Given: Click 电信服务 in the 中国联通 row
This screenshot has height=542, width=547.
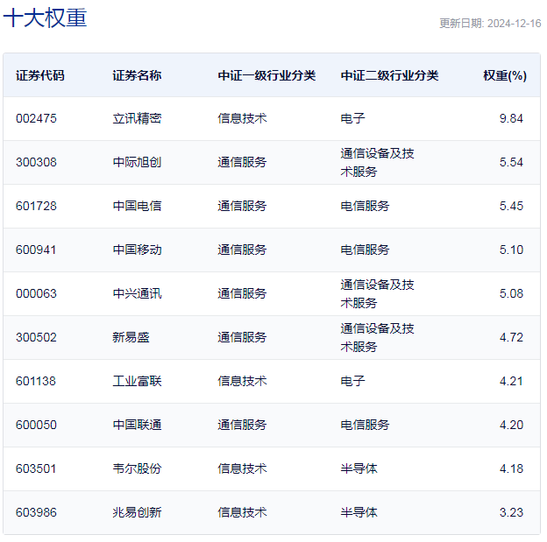Looking at the screenshot, I should 365,425.
